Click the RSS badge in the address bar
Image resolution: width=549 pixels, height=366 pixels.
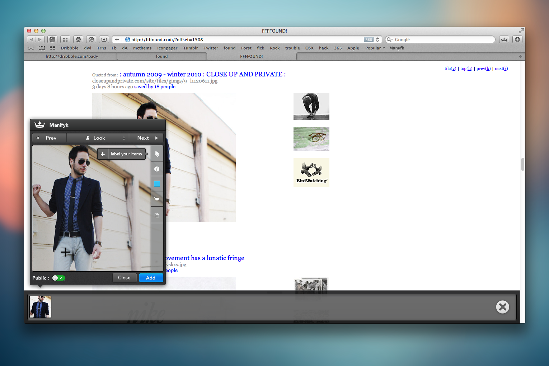click(x=369, y=39)
